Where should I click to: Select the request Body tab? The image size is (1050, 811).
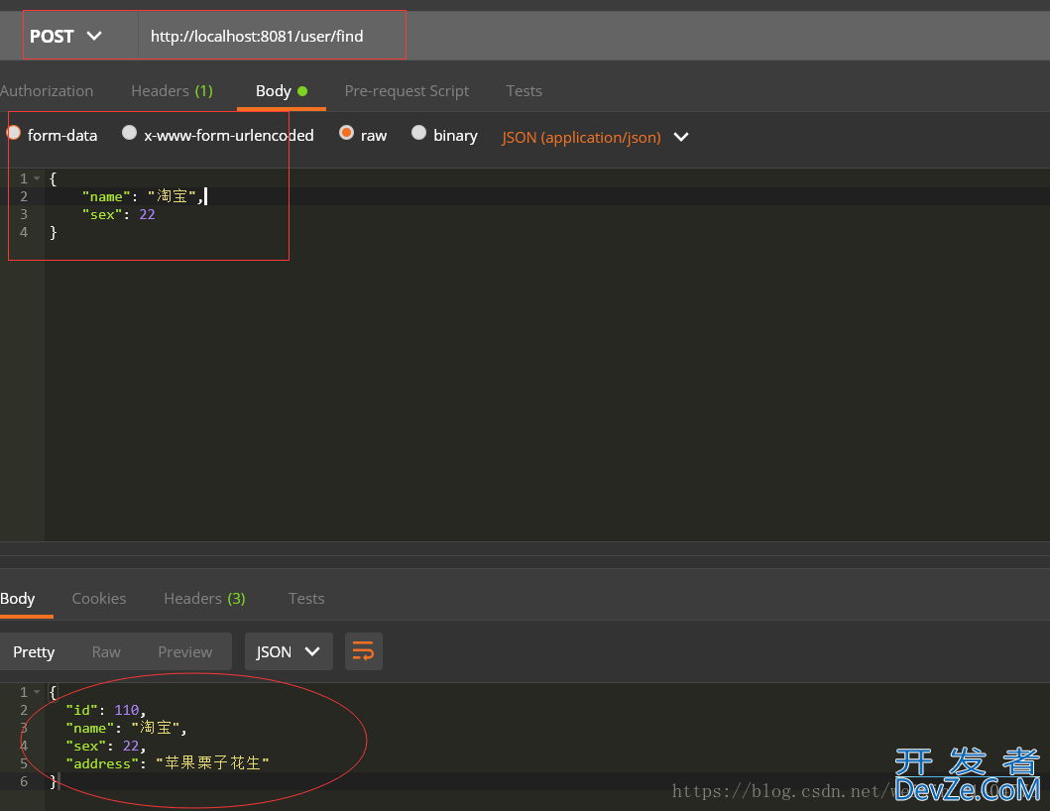(x=282, y=91)
